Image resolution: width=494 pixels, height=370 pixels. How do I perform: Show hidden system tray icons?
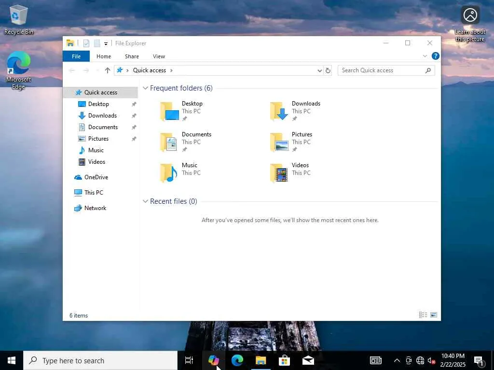(x=397, y=360)
